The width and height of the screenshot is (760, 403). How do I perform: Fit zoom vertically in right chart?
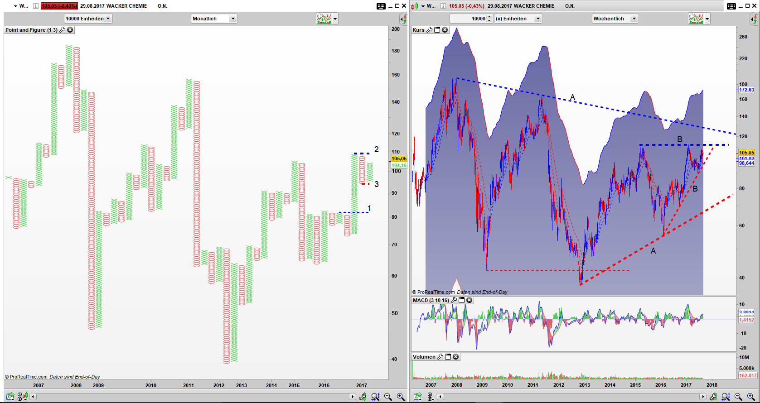coord(726,397)
